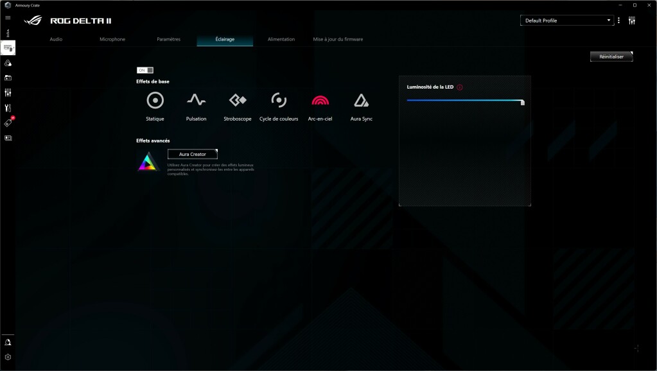Show info about Luminosité de la LED
Image resolution: width=657 pixels, height=371 pixels.
point(460,87)
